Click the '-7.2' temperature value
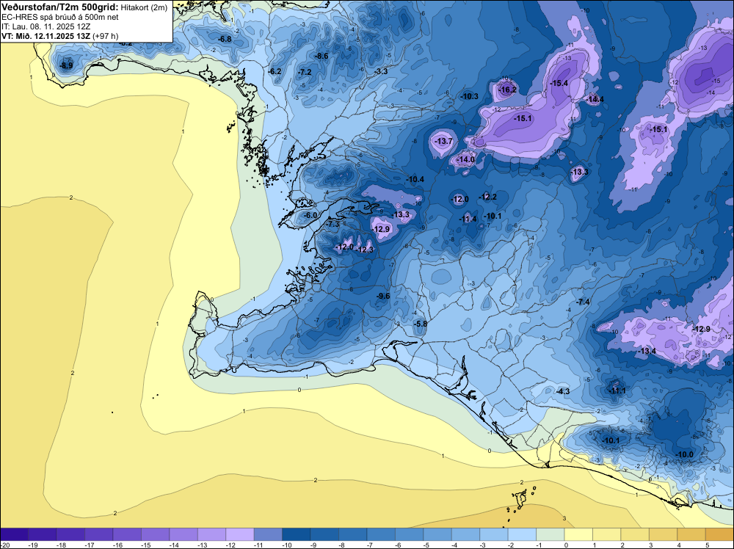This screenshot has height=549, width=734. coord(305,72)
